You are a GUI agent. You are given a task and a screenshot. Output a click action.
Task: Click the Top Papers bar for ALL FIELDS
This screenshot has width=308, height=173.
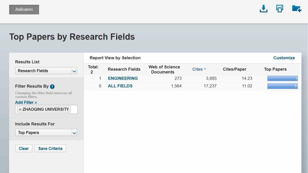tap(282, 86)
